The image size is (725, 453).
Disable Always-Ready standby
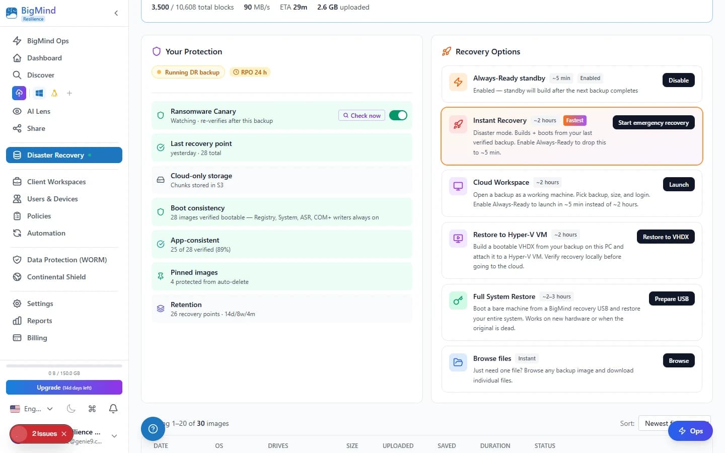678,81
